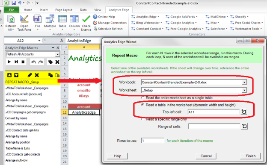Open the Shopify connector dropdown
This screenshot has height=165, width=267.
click(x=240, y=17)
